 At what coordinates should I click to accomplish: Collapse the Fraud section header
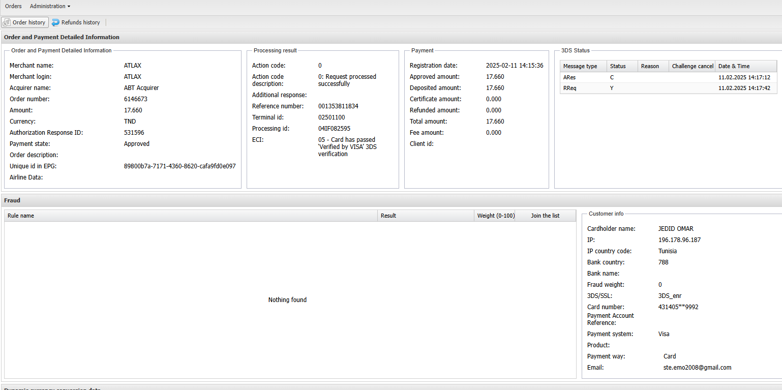[x=12, y=200]
